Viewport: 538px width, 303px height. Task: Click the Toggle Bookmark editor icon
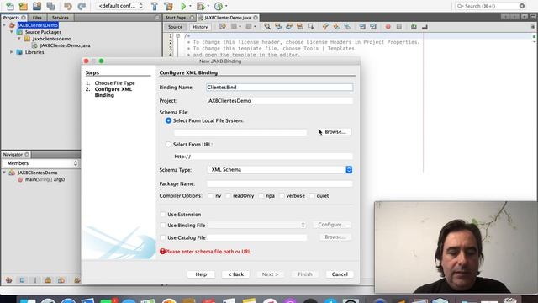[347, 26]
